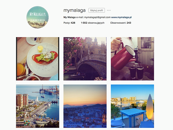Open the sunset city skyline photo
Viewport: 173px width, 130px height.
tap(85, 106)
